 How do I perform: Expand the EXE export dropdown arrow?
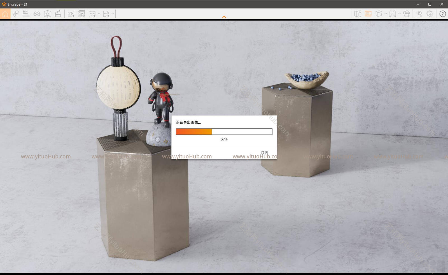pos(113,14)
